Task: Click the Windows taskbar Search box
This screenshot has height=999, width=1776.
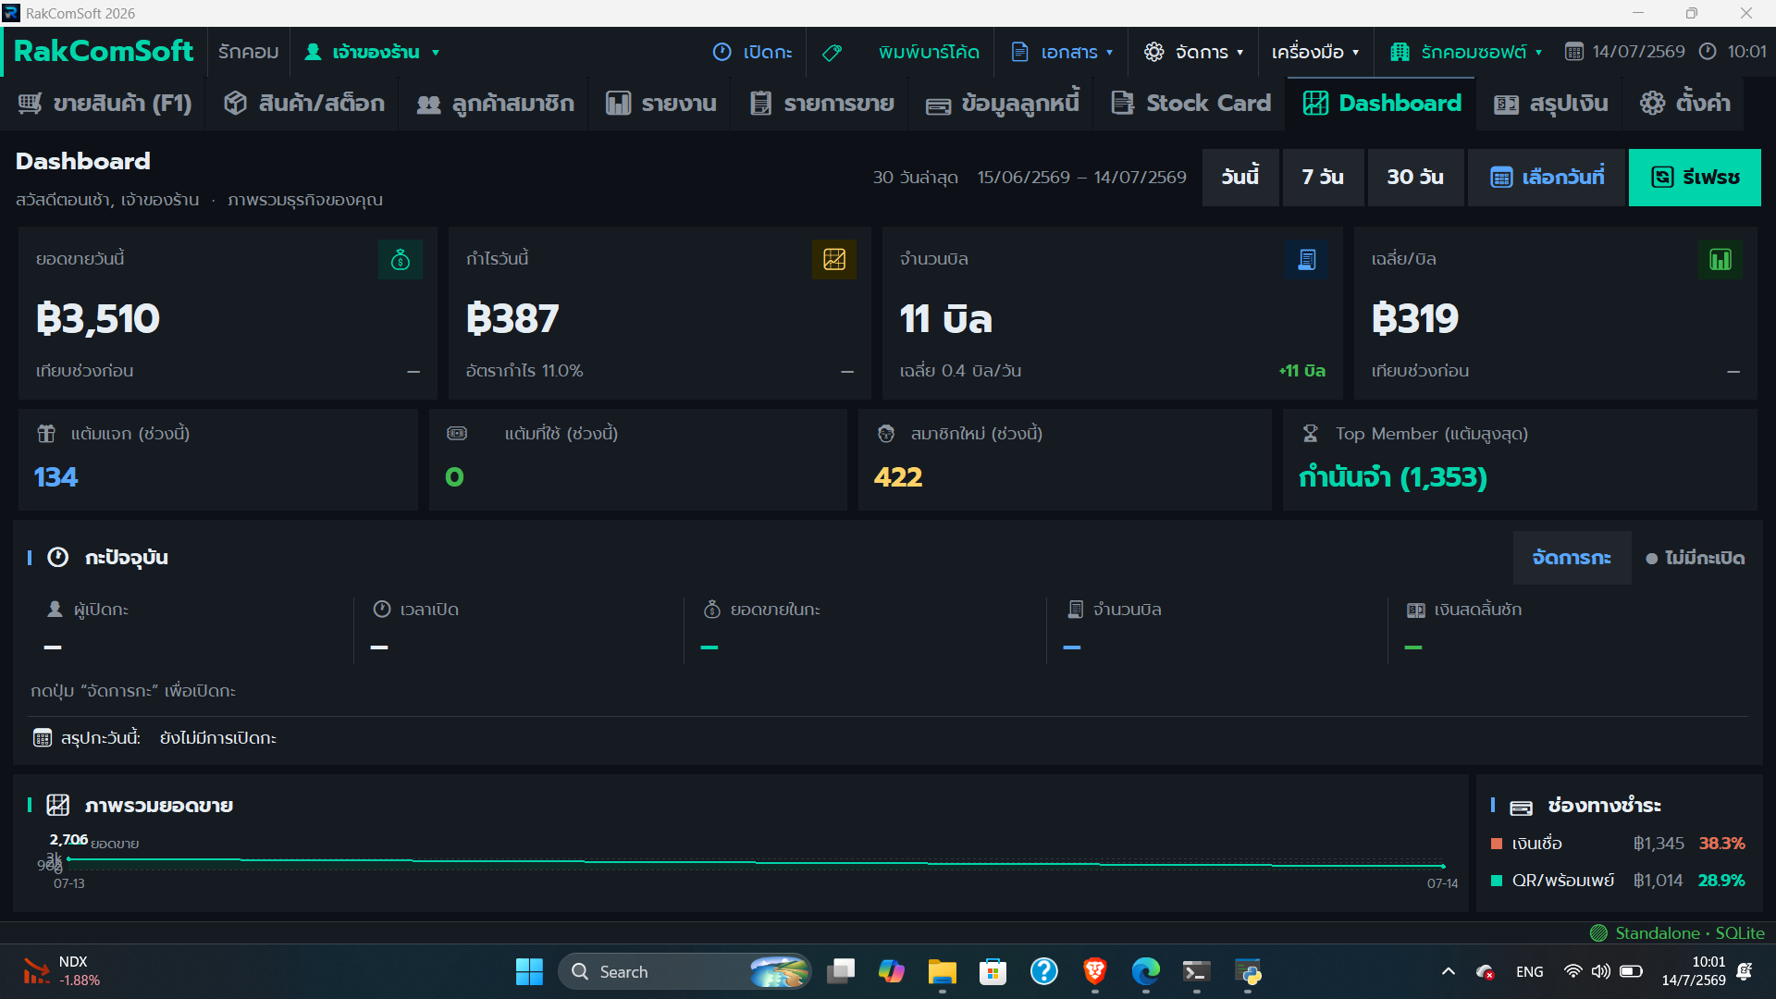Action: pos(684,971)
